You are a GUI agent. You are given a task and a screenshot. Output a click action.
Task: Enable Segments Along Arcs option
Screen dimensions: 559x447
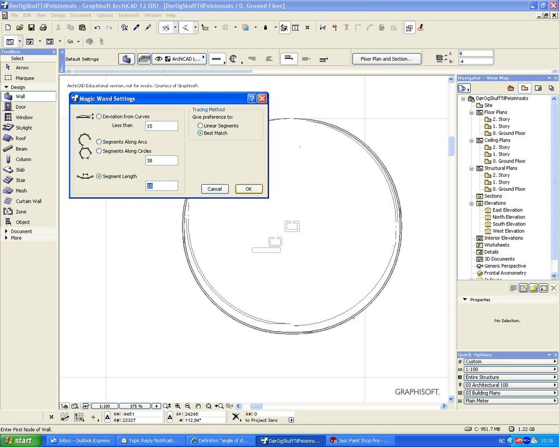pos(99,142)
